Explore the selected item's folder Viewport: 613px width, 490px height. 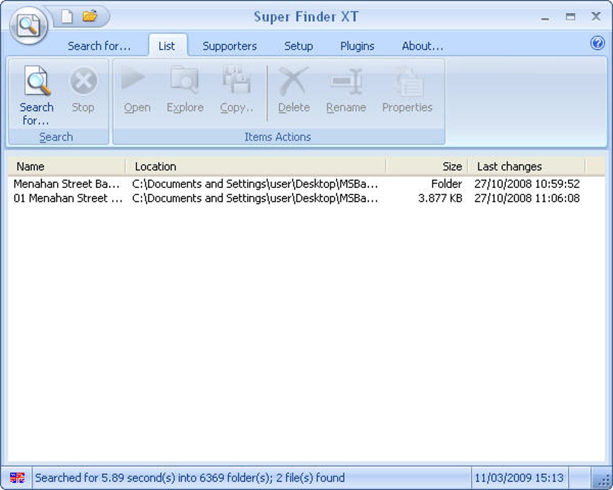[x=185, y=90]
